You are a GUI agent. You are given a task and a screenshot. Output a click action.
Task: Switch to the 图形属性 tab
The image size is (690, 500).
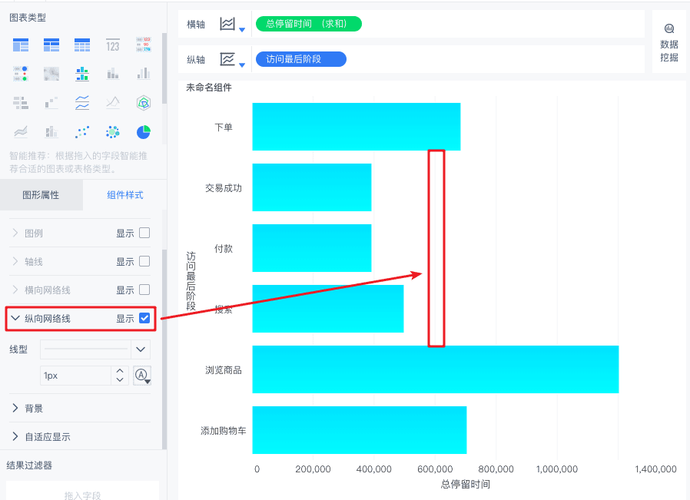click(41, 195)
